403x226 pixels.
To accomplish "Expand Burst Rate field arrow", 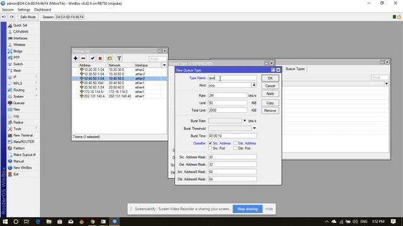I will pos(245,121).
